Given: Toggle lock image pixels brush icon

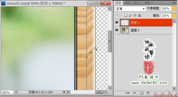Looking at the screenshot, I should [x=130, y=15].
